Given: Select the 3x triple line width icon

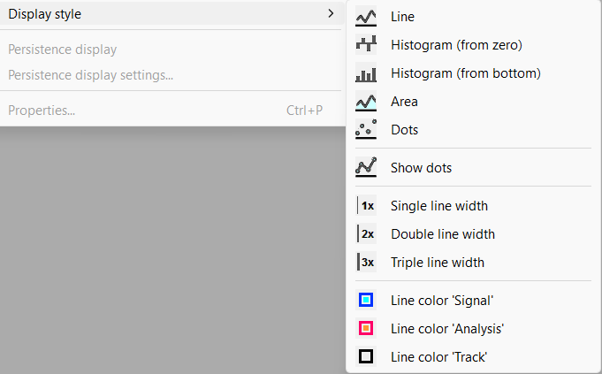Looking at the screenshot, I should pyautogui.click(x=366, y=263).
